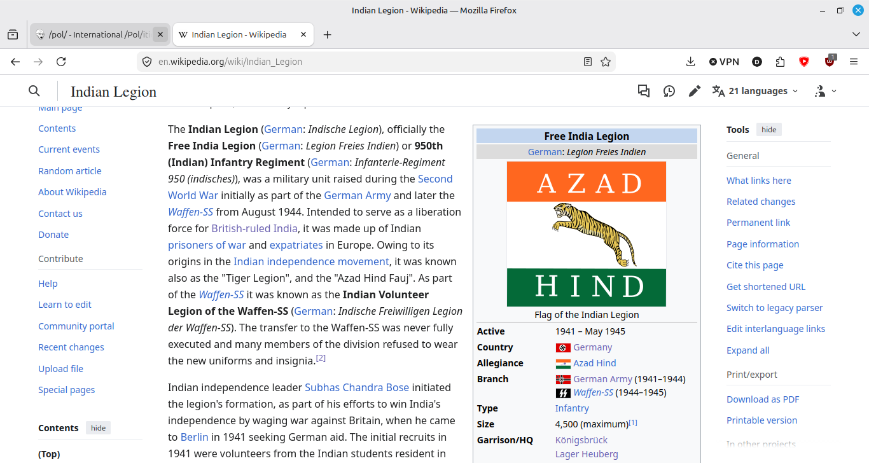
Task: Open citation footnote [2]
Action: (x=321, y=358)
